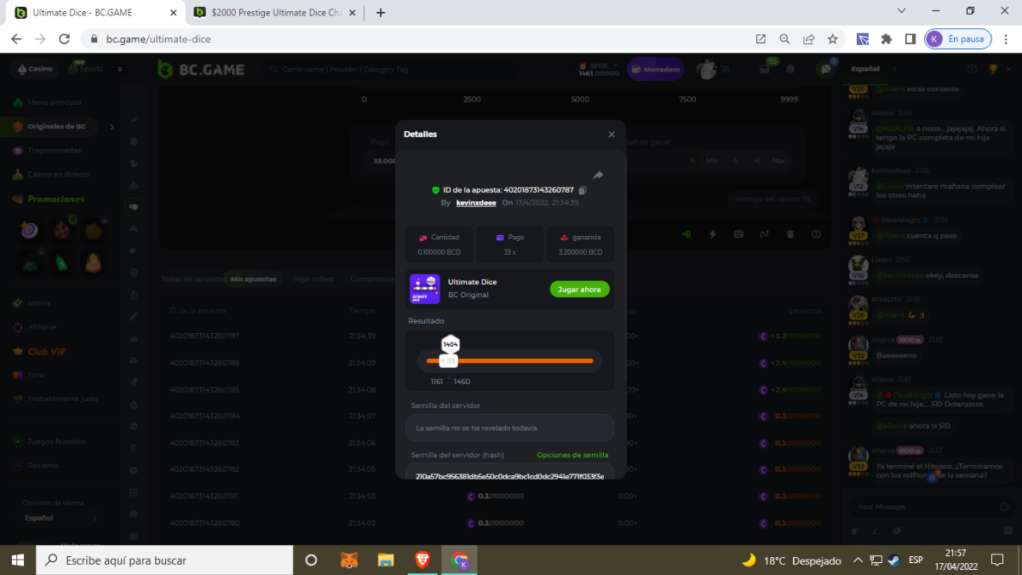This screenshot has height=575, width=1022.
Task: Bookmark this page with the star icon
Action: (x=832, y=39)
